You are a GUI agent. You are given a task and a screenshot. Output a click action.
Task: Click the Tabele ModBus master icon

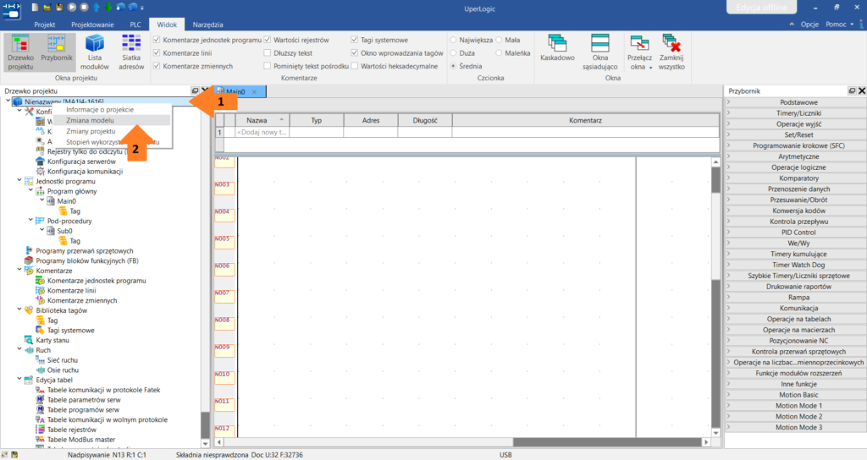click(40, 440)
